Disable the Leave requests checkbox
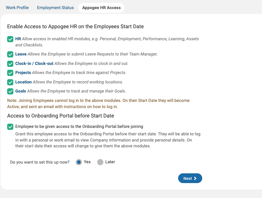 [10, 54]
